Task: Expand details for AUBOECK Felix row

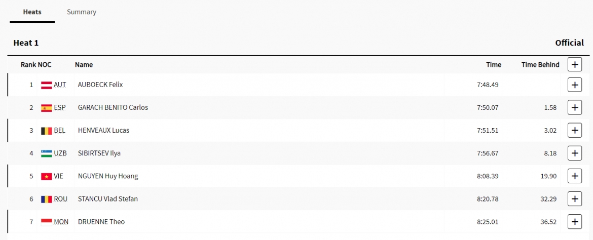Action: coord(574,85)
